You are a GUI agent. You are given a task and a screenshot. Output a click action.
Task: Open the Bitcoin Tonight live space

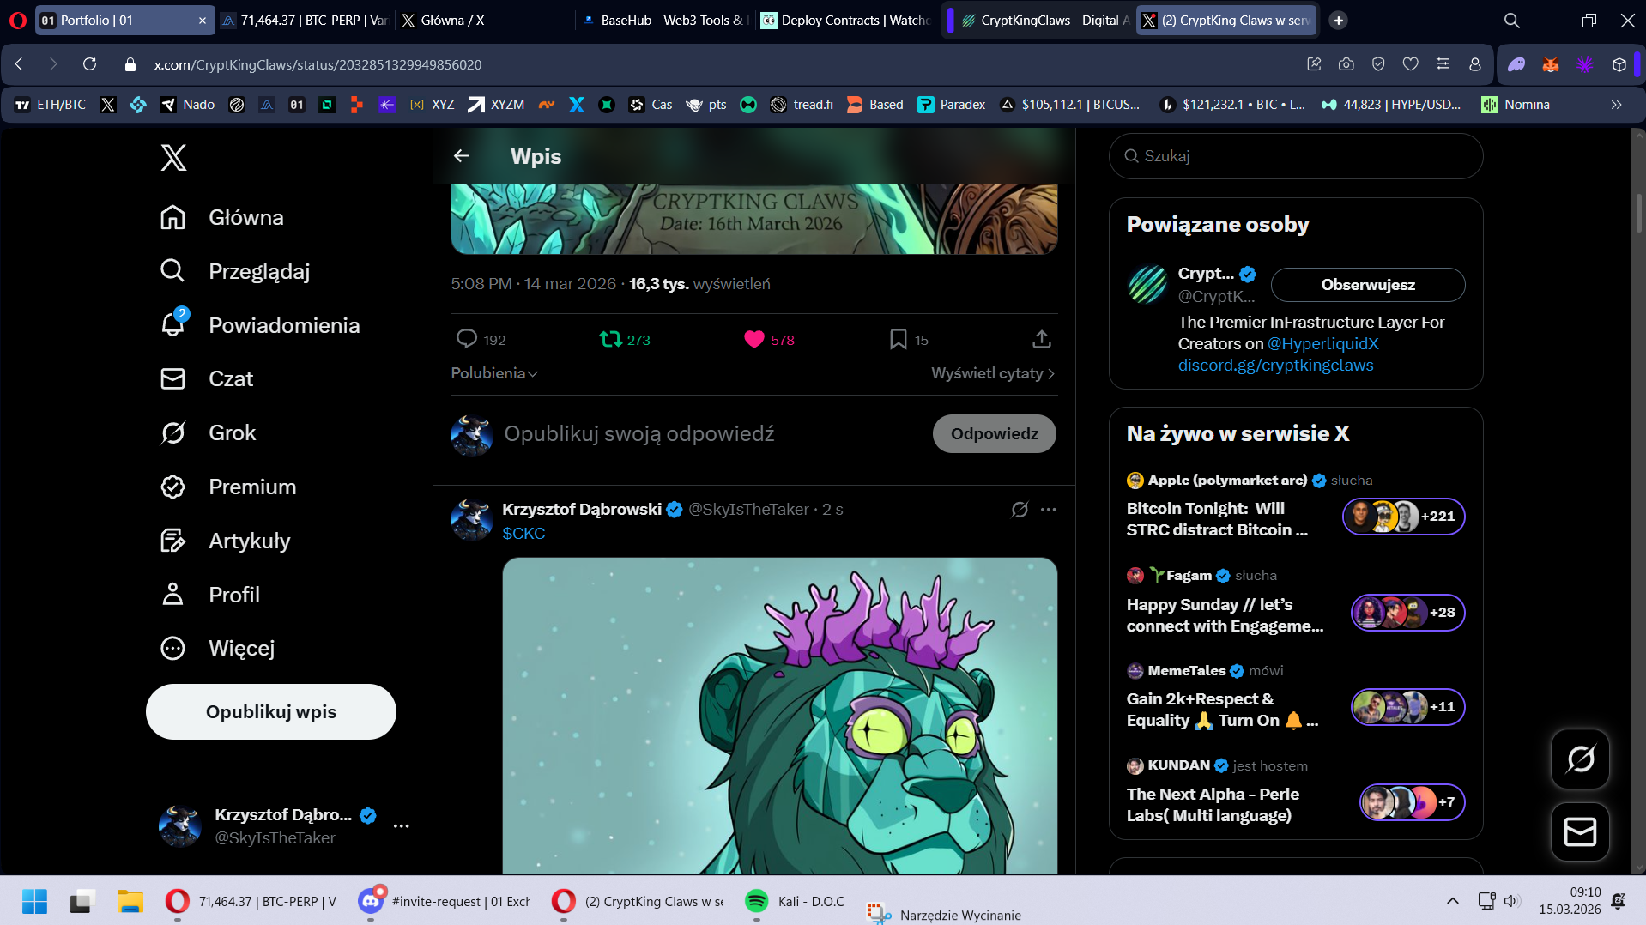pyautogui.click(x=1295, y=506)
